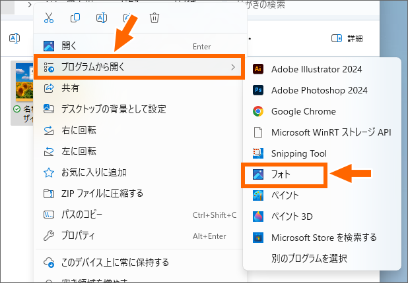Screen dimensions: 408x283
Task: Click the star icon beside お気に入りに追加
Action: tap(49, 172)
